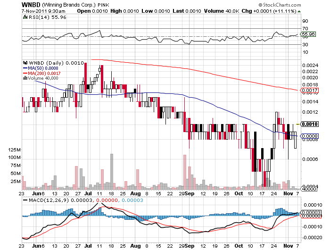The height and width of the screenshot is (250, 330).
Task: Click the RSI 70 level label
Action: pyautogui.click(x=305, y=28)
